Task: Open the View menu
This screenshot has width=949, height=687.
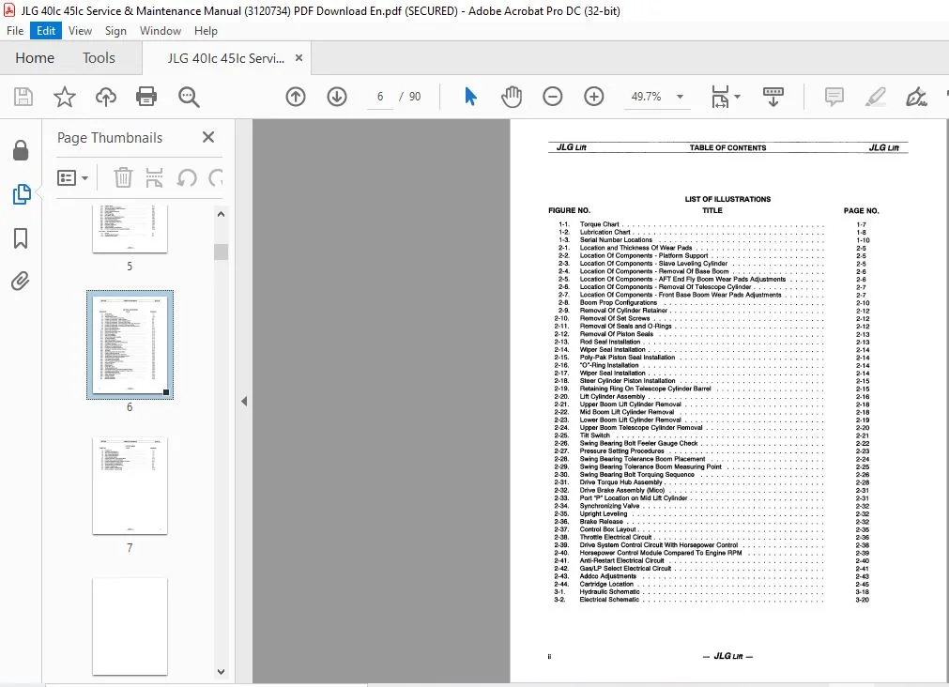Action: [x=80, y=31]
